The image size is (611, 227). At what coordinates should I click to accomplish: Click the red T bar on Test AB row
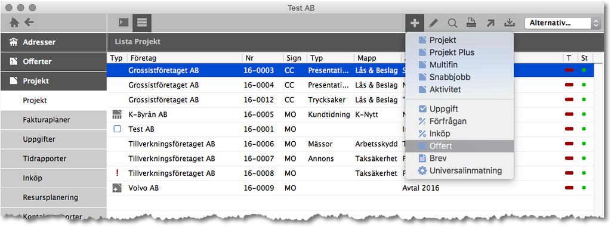[569, 129]
